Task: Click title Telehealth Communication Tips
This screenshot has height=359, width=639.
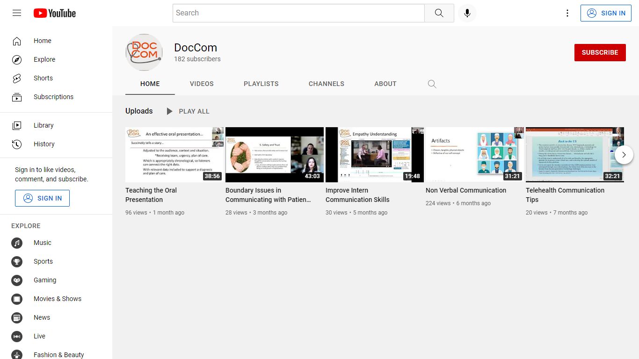Action: point(565,195)
